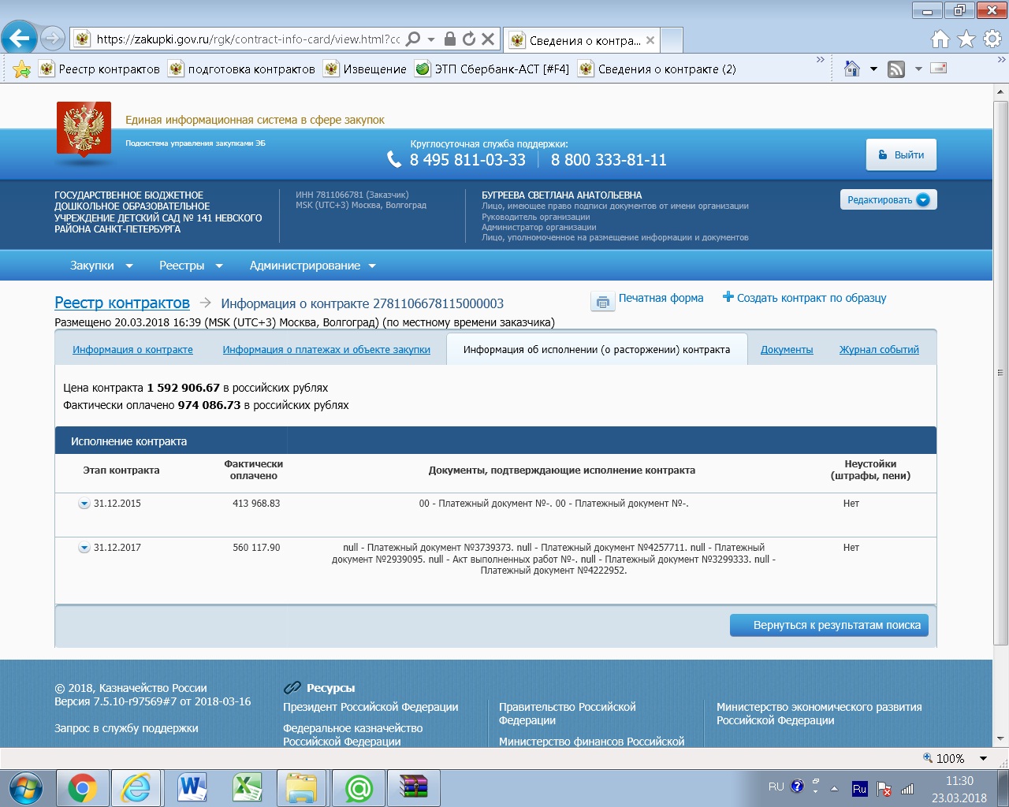Click the network signal tray icon

tap(907, 789)
